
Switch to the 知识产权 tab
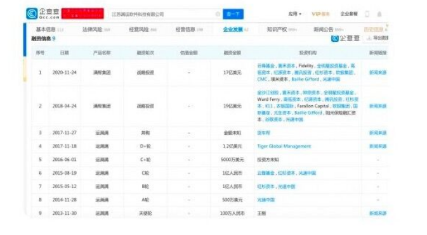(x=282, y=29)
